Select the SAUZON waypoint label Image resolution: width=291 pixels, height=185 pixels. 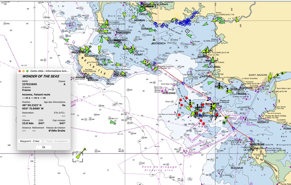[90, 56]
